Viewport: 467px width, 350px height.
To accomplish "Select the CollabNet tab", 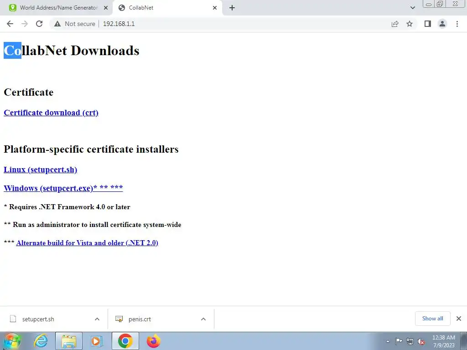I will [x=168, y=8].
